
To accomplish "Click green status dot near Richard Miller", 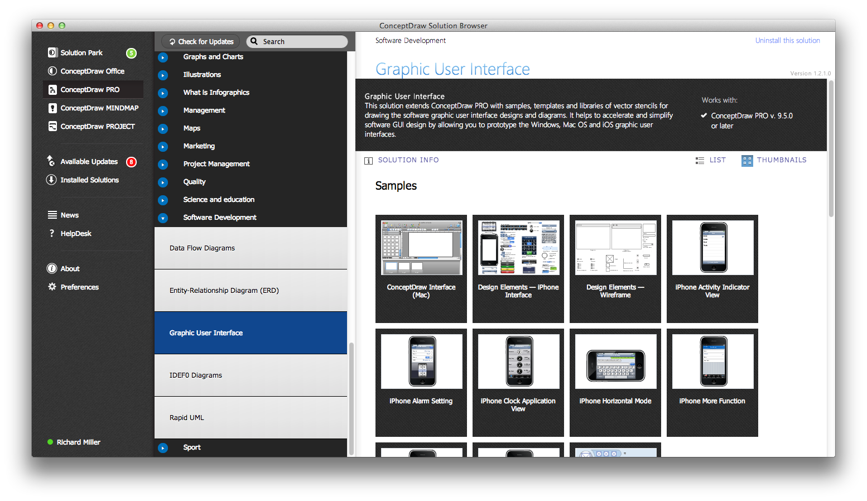I will pyautogui.click(x=50, y=442).
